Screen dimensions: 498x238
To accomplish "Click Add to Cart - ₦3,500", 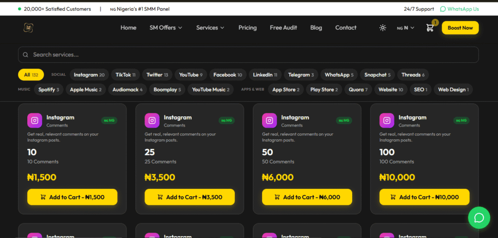I will [190, 197].
